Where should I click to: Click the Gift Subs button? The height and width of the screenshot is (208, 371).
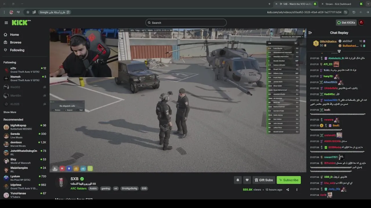[x=264, y=180]
